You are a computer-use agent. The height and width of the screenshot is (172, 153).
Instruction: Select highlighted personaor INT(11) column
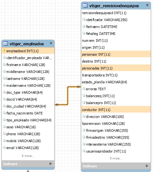click(116, 54)
